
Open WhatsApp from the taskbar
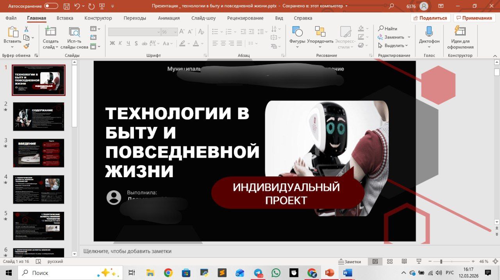276,273
